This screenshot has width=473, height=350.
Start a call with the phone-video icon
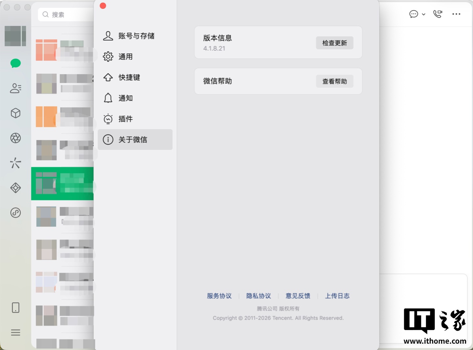(438, 14)
